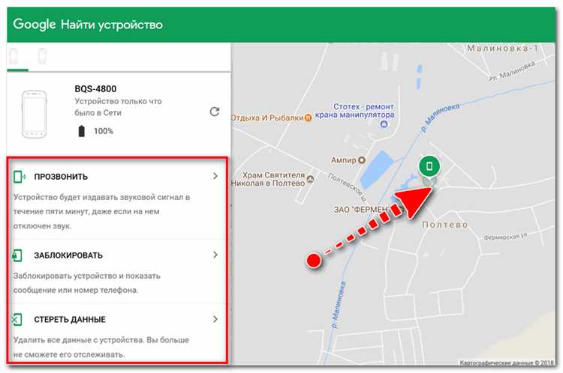Image resolution: width=563 pixels, height=373 pixels.
Task: Expand the ПРОЗВОНИТЬ chevron arrow
Action: 215,176
